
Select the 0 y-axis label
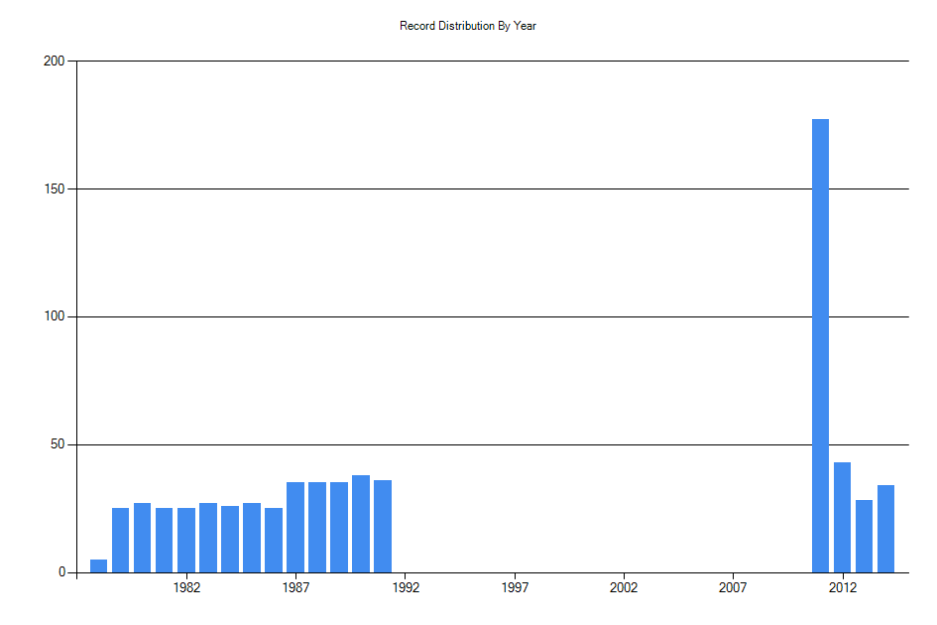click(x=62, y=569)
